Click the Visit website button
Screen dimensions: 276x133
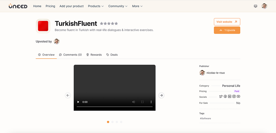(x=227, y=22)
